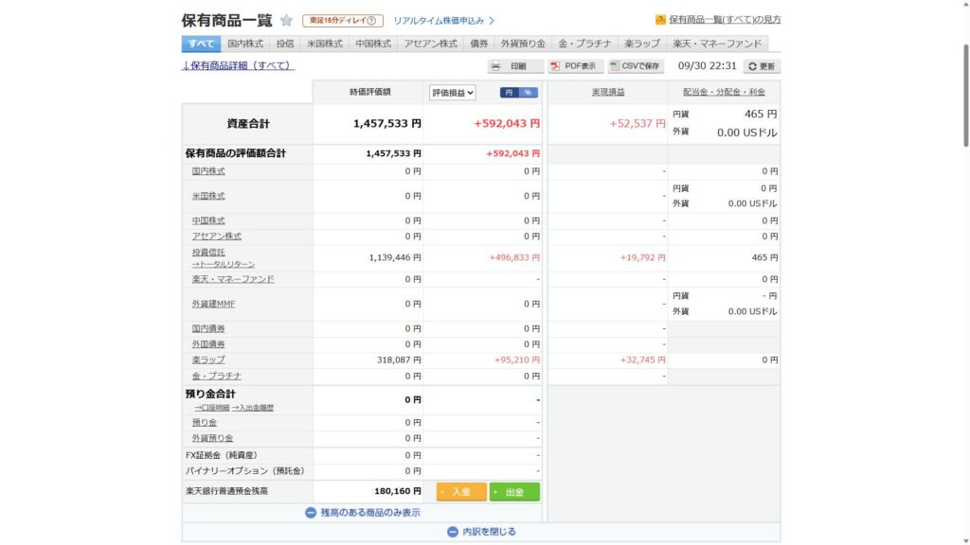Image resolution: width=970 pixels, height=545 pixels.
Task: Switch display to % toggle
Action: click(529, 93)
